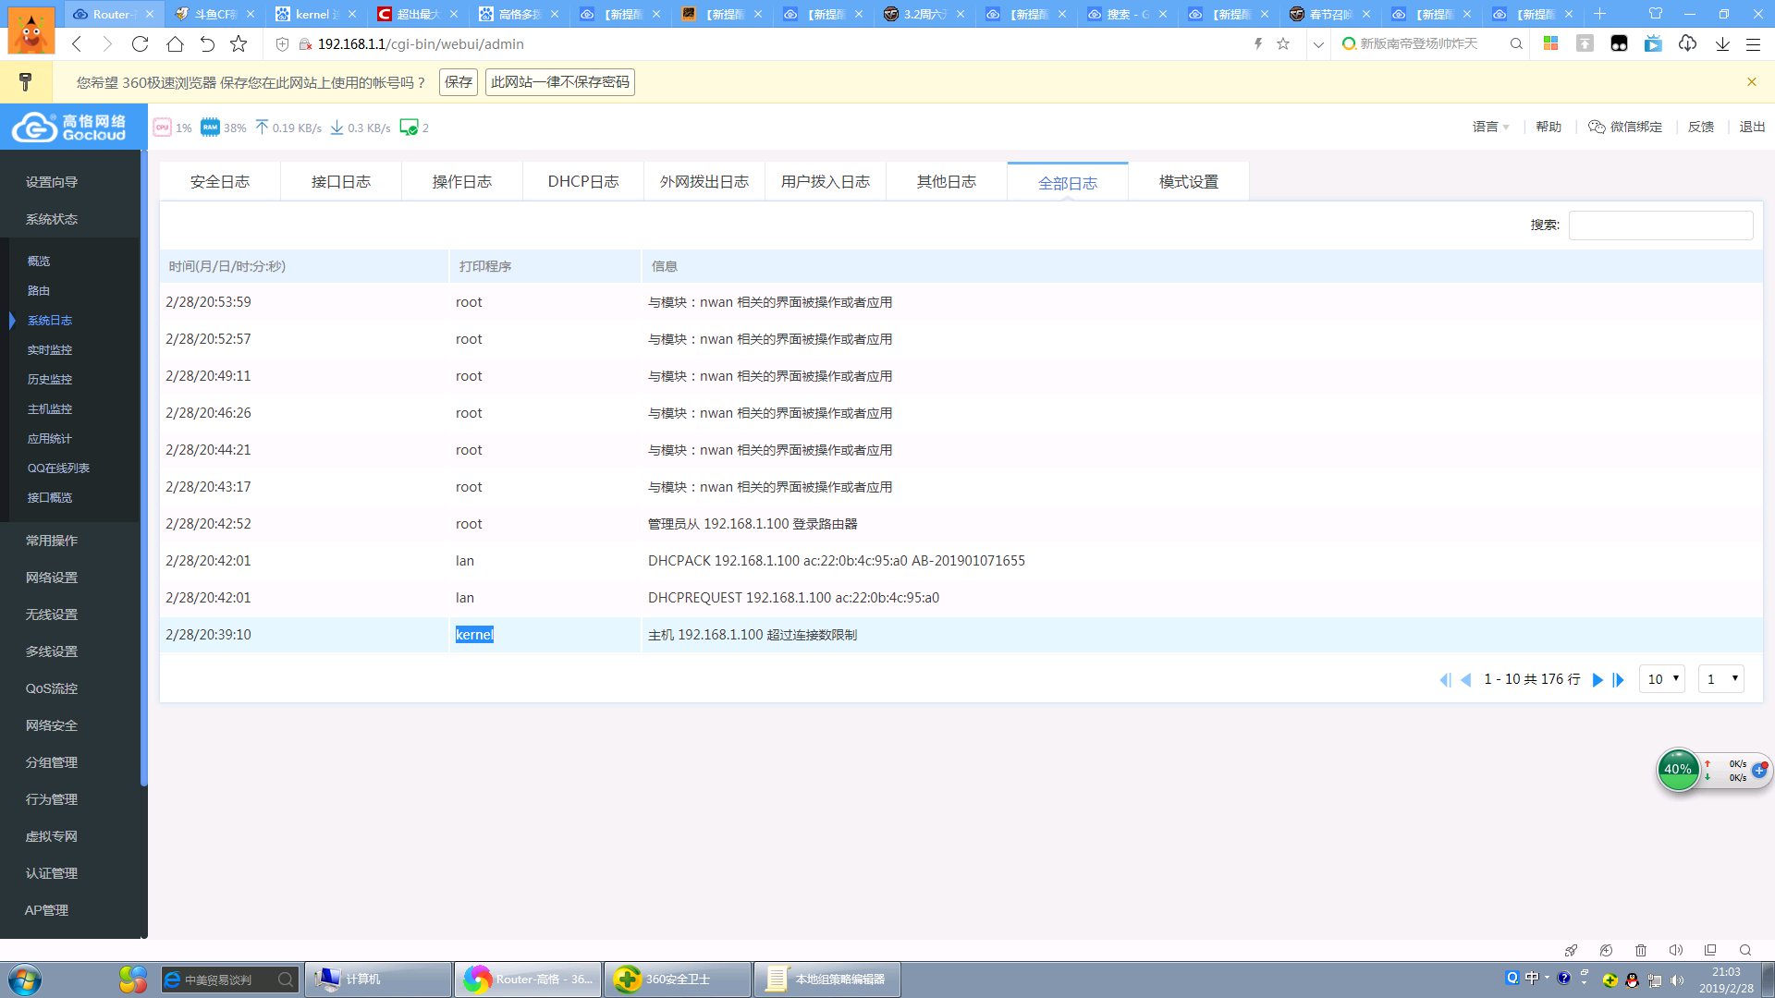The image size is (1775, 998).
Task: Click the log search input field
Action: coord(1660,225)
